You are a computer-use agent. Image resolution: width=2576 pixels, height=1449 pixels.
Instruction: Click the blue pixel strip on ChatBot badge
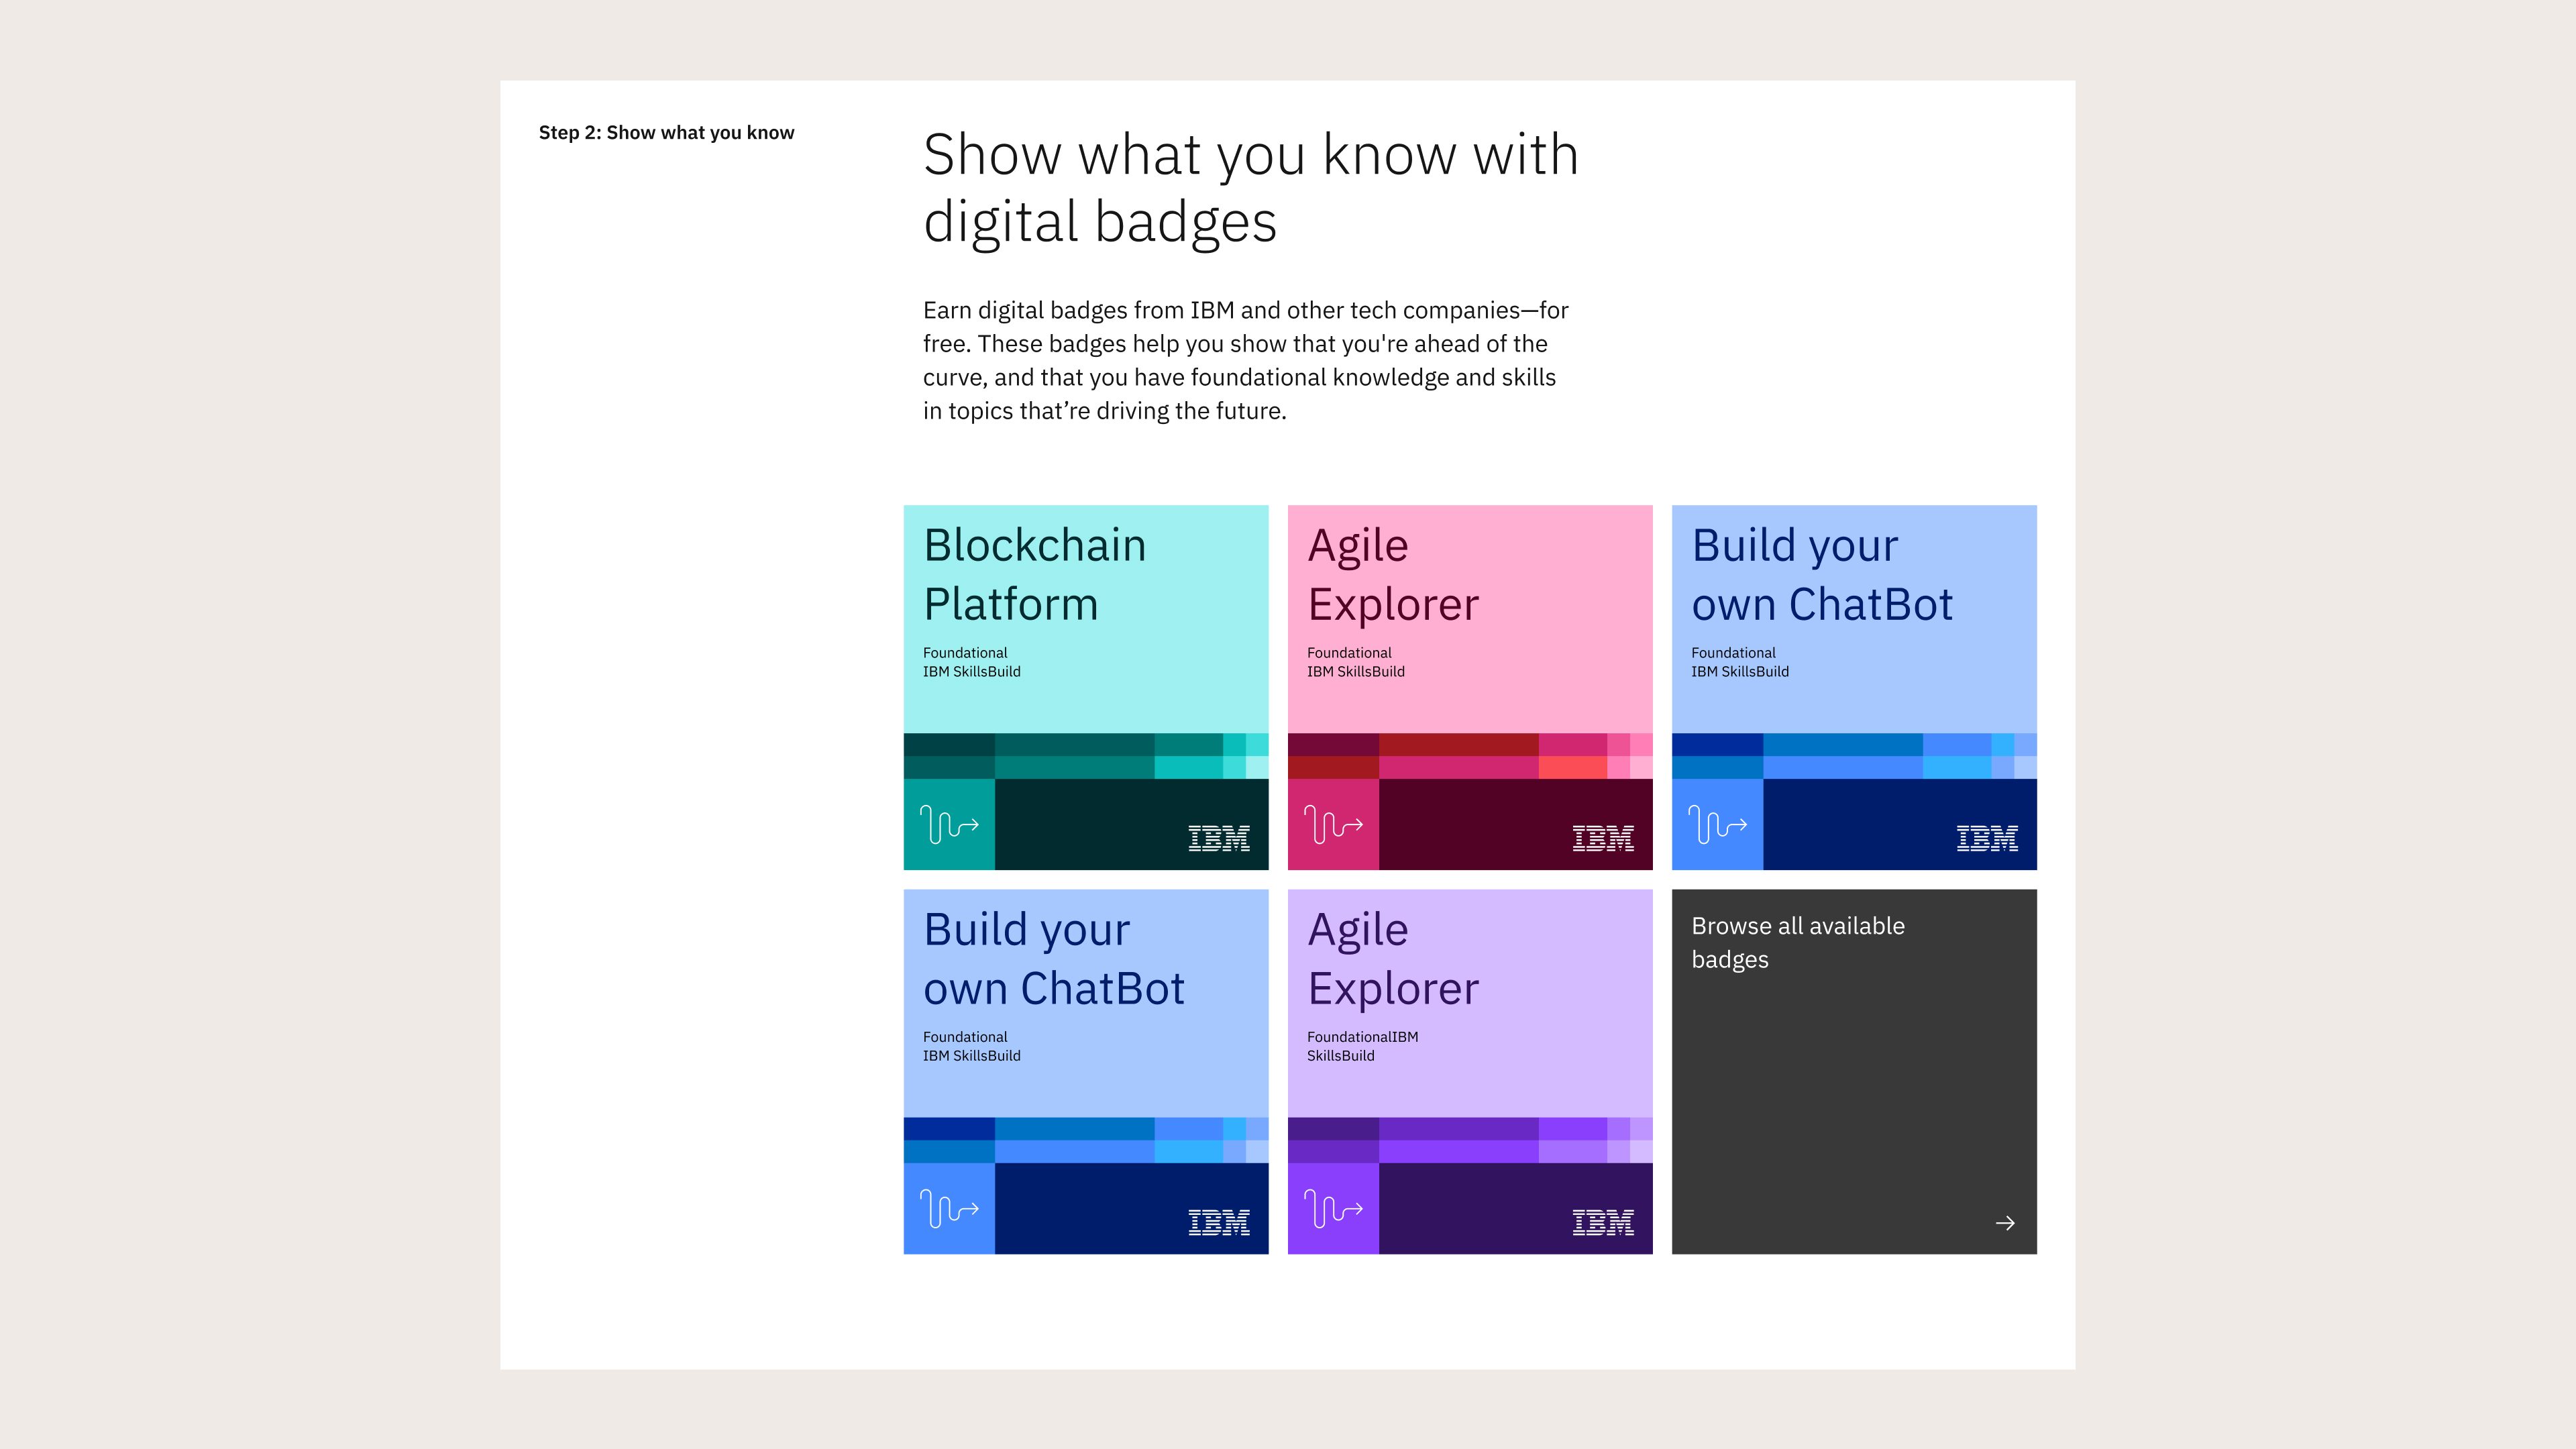(x=1853, y=758)
